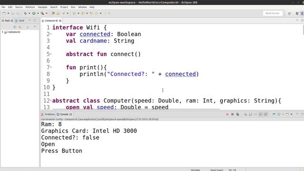Click the Forward navigation arrow icon
Image resolution: width=304 pixels, height=171 pixels.
pyautogui.click(x=105, y=13)
